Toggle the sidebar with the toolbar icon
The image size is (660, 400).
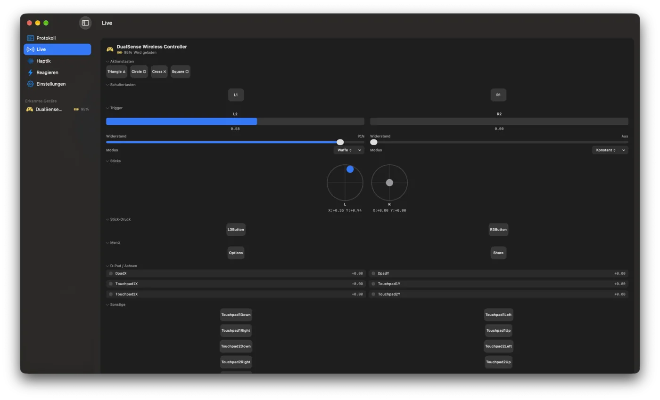[85, 23]
